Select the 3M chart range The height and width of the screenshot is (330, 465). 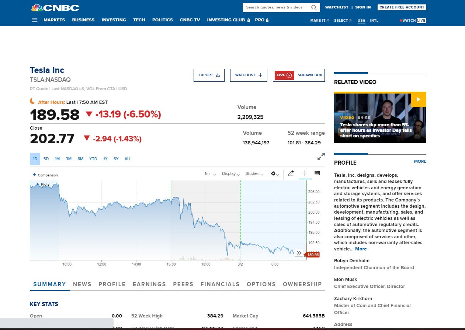coord(69,159)
